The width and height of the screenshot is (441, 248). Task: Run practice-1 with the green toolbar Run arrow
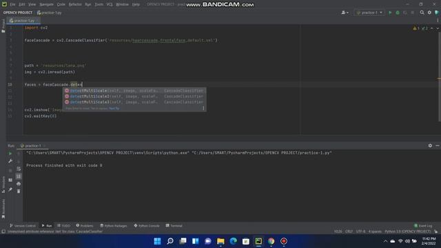coord(390,12)
